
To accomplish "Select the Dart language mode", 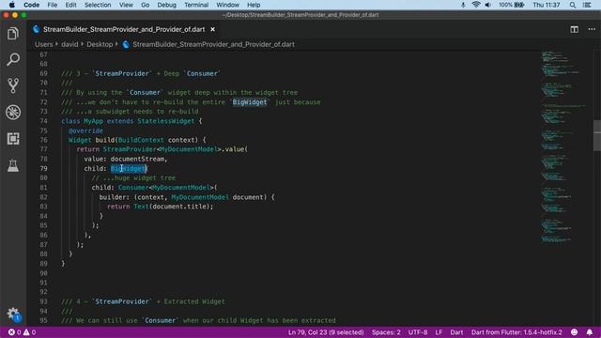I will click(456, 332).
